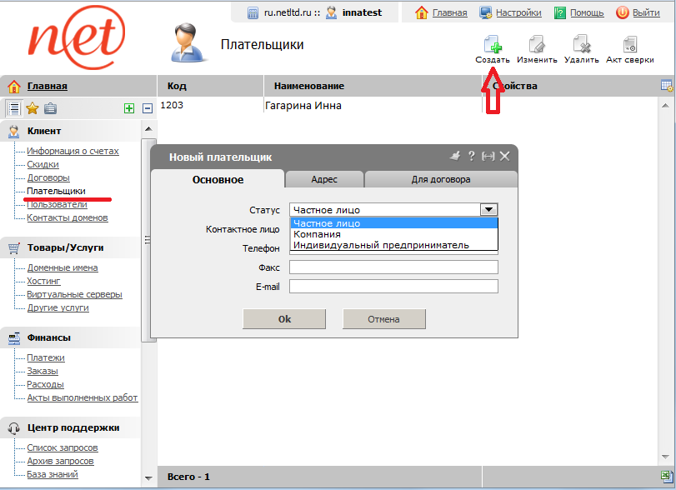Click the Создать (Create) toolbar icon
This screenshot has width=676, height=490.
(x=492, y=44)
